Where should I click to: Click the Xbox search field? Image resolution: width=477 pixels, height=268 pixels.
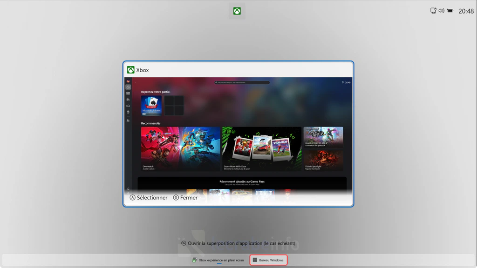(242, 82)
